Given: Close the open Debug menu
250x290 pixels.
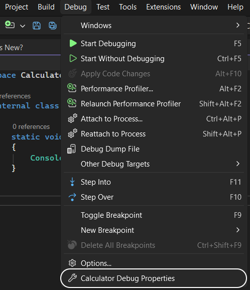Looking at the screenshot, I should (75, 7).
